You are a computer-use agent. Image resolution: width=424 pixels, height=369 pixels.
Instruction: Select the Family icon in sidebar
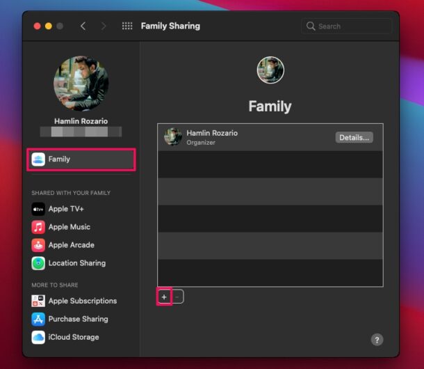[x=38, y=159]
